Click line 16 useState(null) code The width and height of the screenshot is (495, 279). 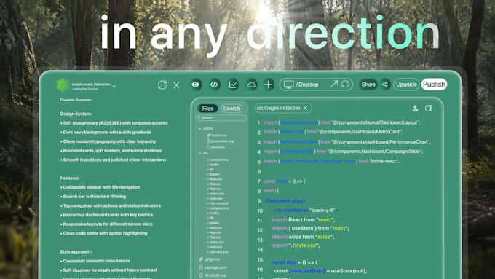coord(320,271)
